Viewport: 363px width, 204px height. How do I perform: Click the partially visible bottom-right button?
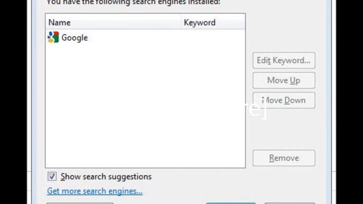coord(290,203)
